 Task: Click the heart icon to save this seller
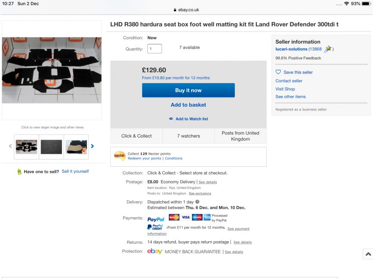[278, 72]
